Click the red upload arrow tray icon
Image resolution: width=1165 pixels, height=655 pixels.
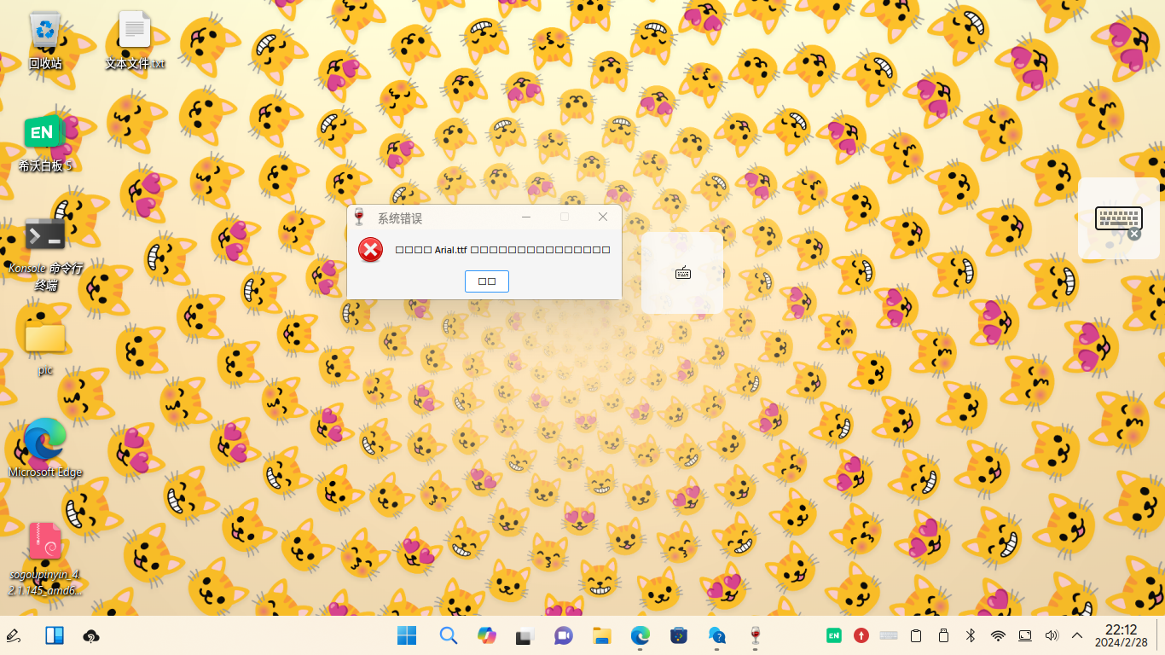pos(861,635)
